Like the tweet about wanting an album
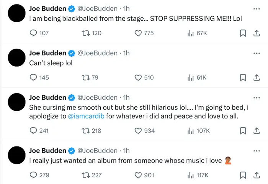 point(139,175)
